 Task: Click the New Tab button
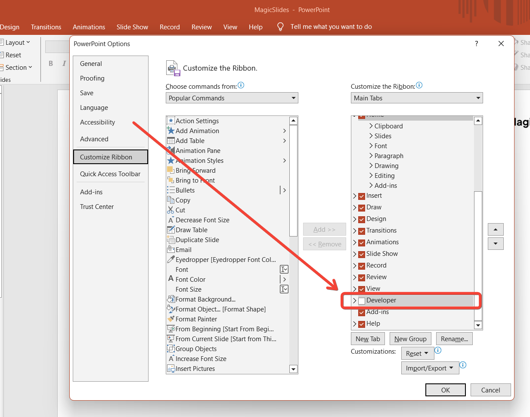pos(368,339)
